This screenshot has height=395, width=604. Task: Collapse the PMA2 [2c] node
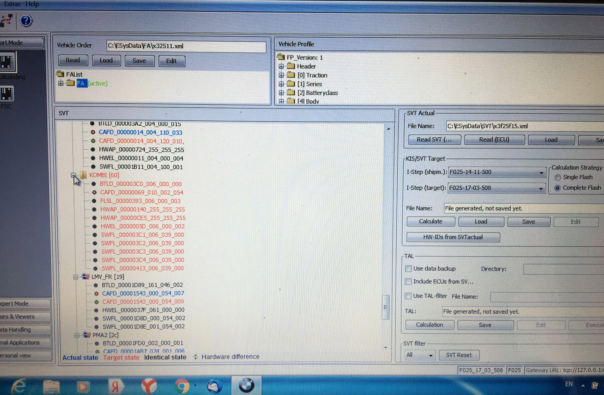tap(77, 335)
